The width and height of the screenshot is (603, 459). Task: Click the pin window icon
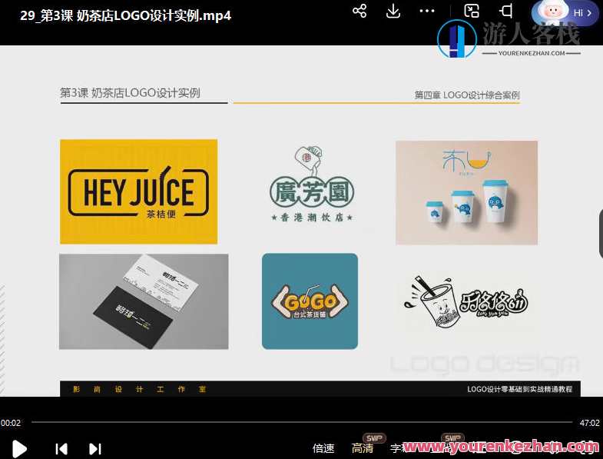pos(506,11)
